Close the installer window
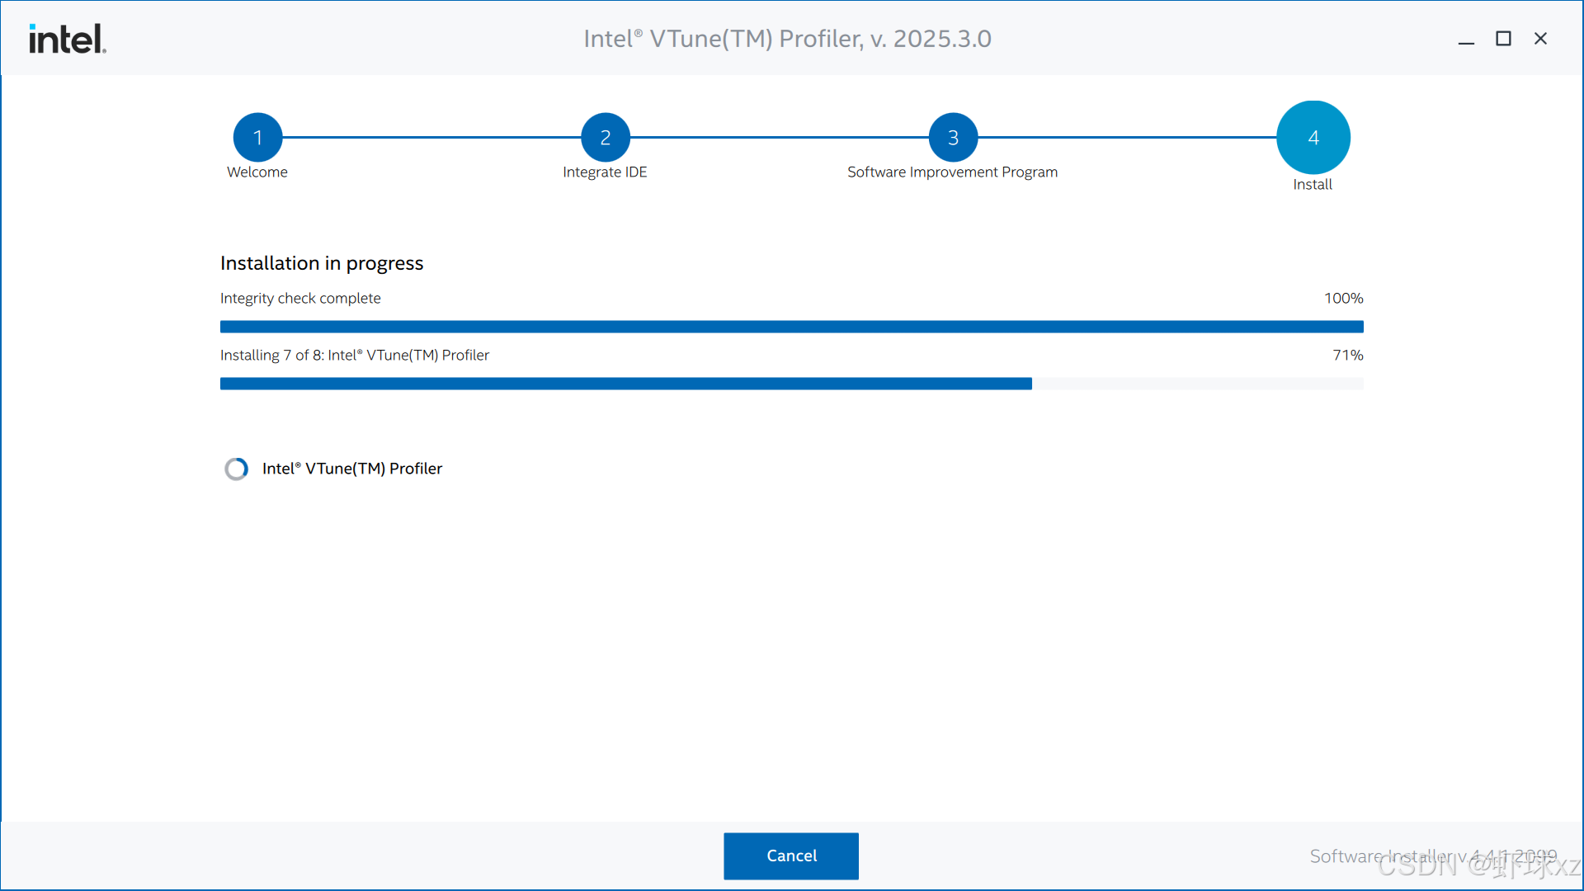1584x891 pixels. [x=1540, y=39]
